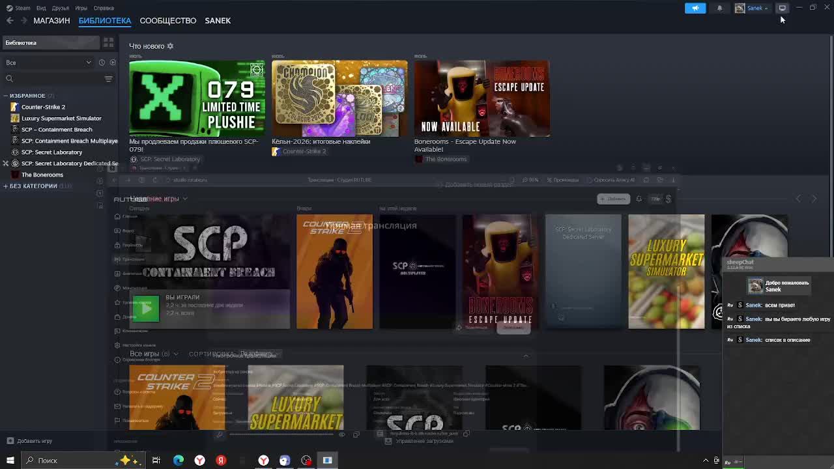
Task: Click the green play button for SCP Containment Breach
Action: click(x=145, y=309)
